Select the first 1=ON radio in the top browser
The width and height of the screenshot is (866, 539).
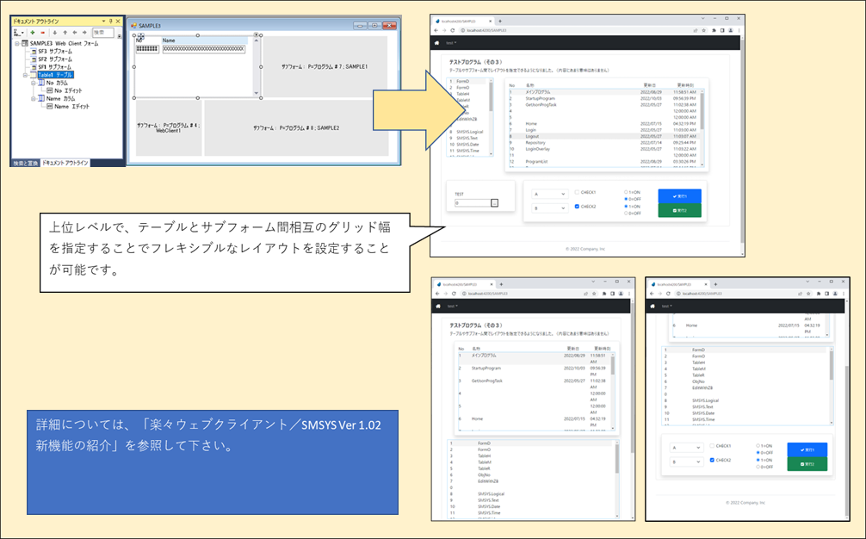click(625, 192)
